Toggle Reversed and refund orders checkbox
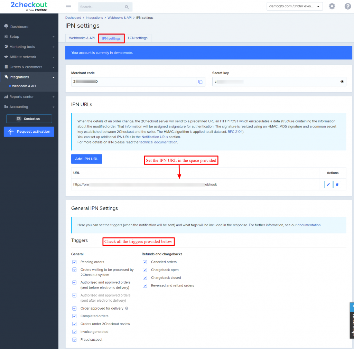The width and height of the screenshot is (354, 349). [145, 286]
